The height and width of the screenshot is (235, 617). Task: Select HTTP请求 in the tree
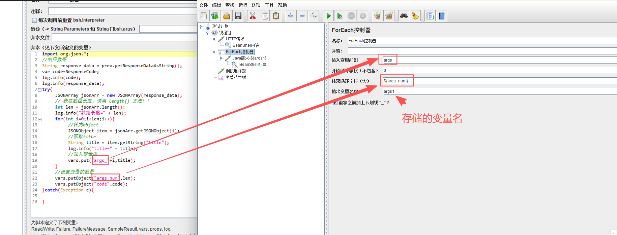click(x=235, y=39)
